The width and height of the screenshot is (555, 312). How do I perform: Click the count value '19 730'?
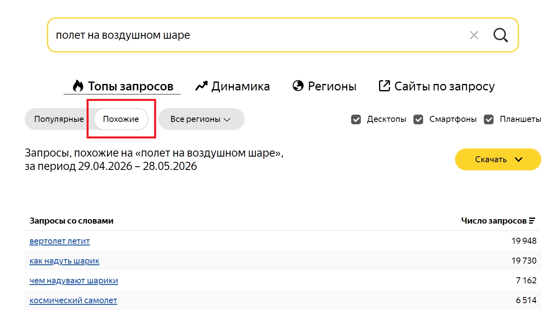(524, 261)
